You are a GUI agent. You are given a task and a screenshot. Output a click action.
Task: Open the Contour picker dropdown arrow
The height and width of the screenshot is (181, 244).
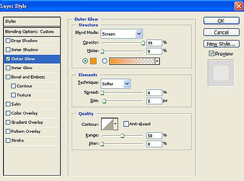(x=115, y=124)
